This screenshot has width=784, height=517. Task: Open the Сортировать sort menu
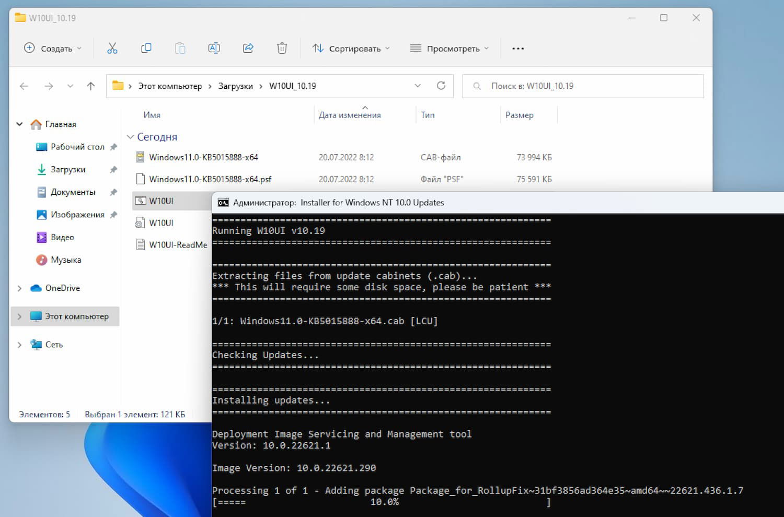tap(351, 49)
